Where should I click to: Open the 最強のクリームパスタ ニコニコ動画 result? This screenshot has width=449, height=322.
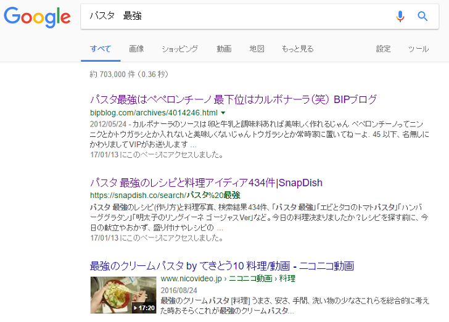click(222, 266)
